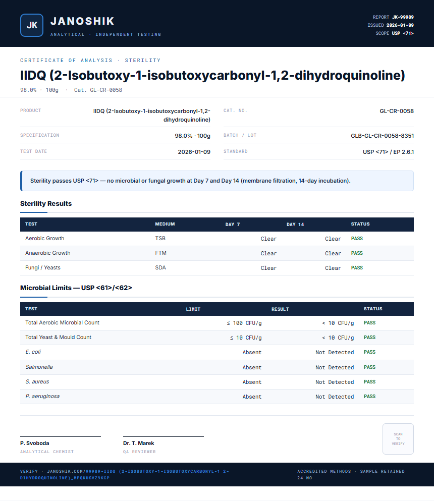Click the Microbial Limits section heading
This screenshot has width=434, height=501.
pyautogui.click(x=76, y=288)
